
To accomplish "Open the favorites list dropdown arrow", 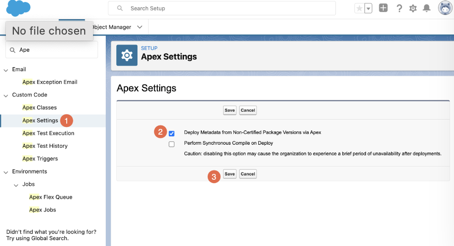I will click(368, 8).
